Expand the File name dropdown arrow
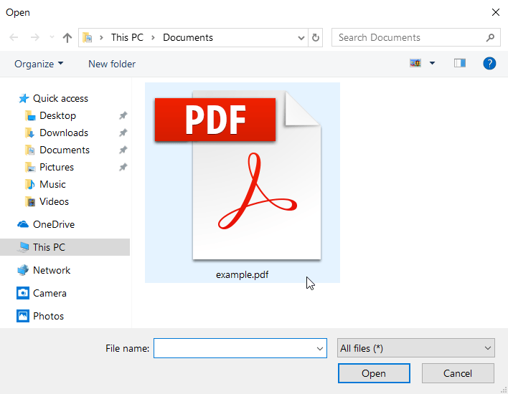 (x=320, y=348)
